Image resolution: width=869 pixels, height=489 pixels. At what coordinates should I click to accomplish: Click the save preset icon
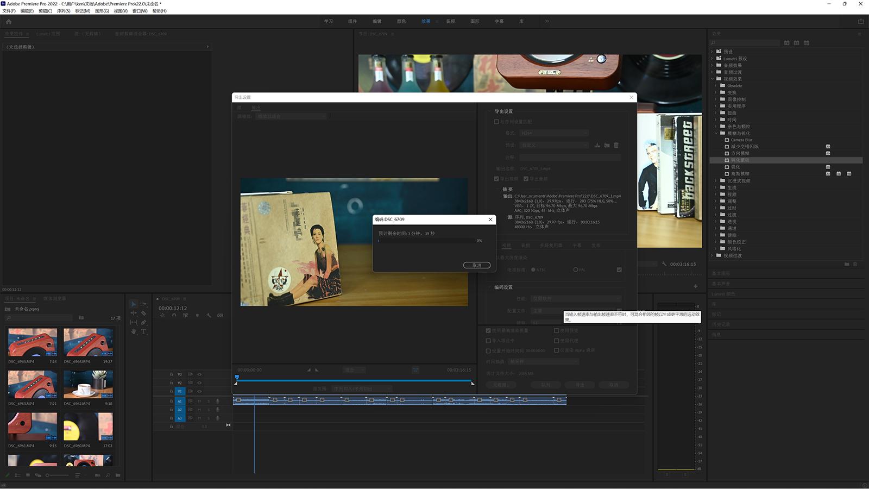pyautogui.click(x=597, y=145)
